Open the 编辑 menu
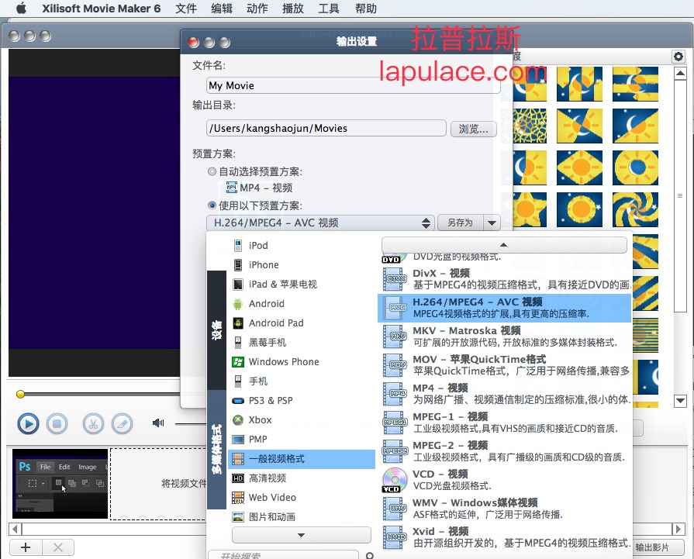The height and width of the screenshot is (559, 694). coord(222,9)
